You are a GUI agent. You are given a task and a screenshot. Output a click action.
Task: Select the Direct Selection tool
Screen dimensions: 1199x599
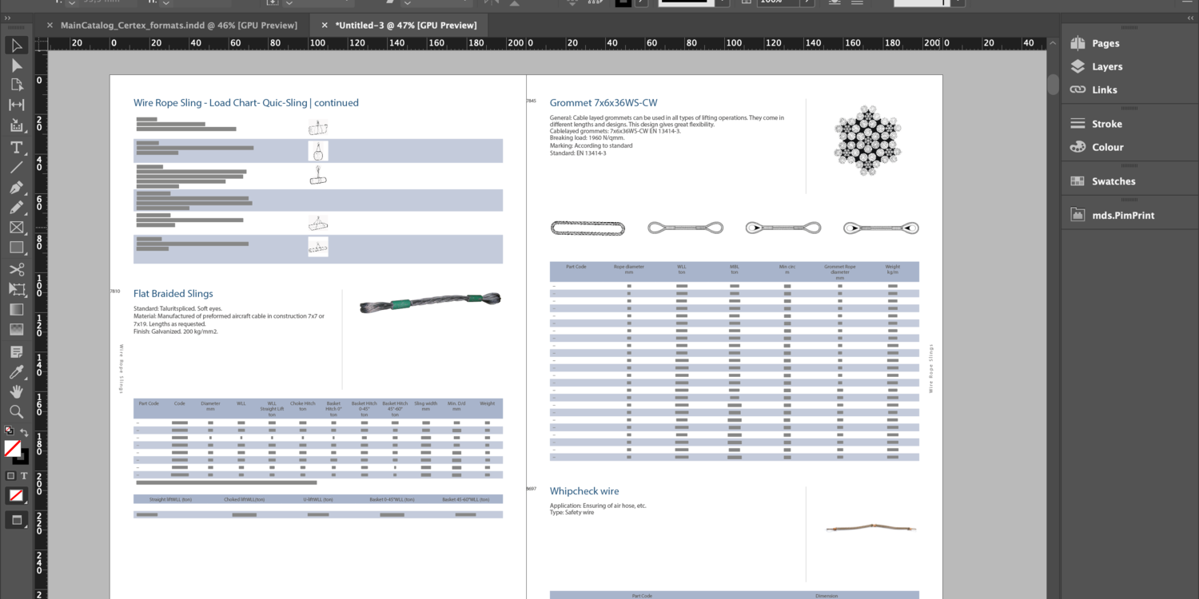tap(16, 65)
